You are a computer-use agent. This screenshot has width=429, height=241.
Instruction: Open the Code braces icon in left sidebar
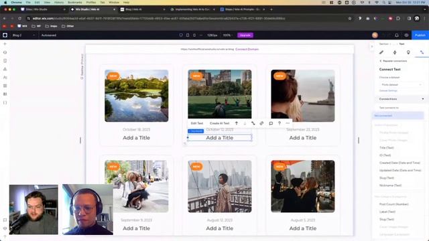[5, 102]
